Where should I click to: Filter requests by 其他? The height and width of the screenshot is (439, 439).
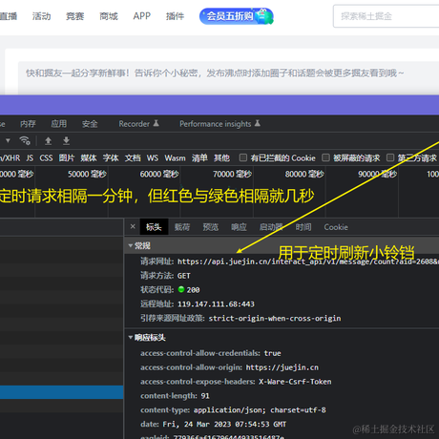(x=221, y=158)
